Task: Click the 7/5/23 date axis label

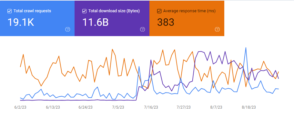Action: [118, 107]
